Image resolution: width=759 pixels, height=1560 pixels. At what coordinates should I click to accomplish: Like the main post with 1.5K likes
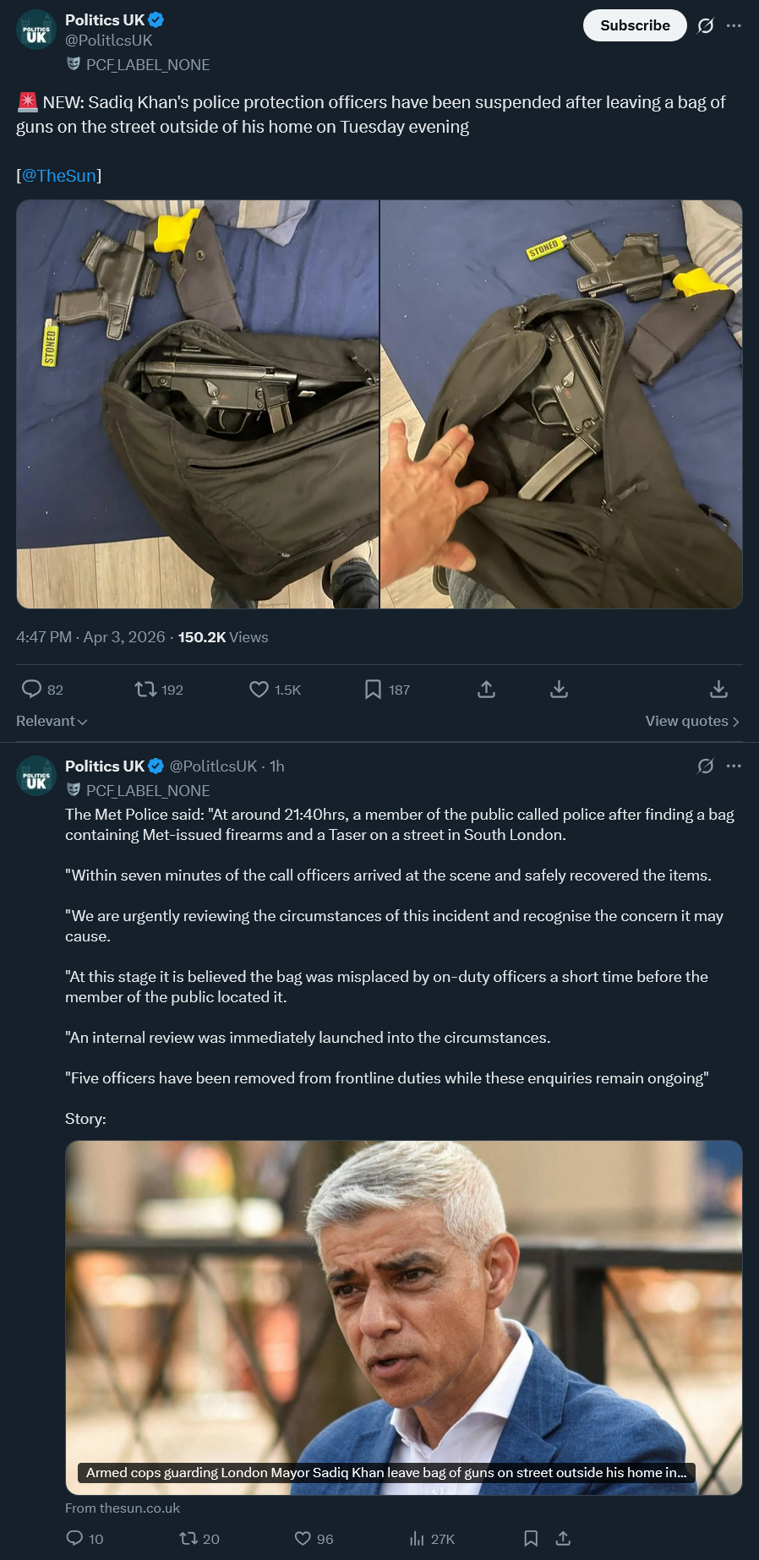click(259, 690)
